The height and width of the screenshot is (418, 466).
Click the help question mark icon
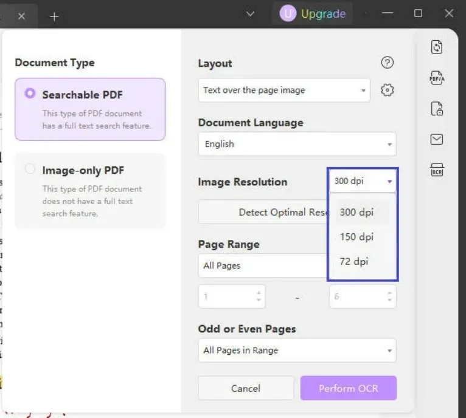tap(388, 63)
